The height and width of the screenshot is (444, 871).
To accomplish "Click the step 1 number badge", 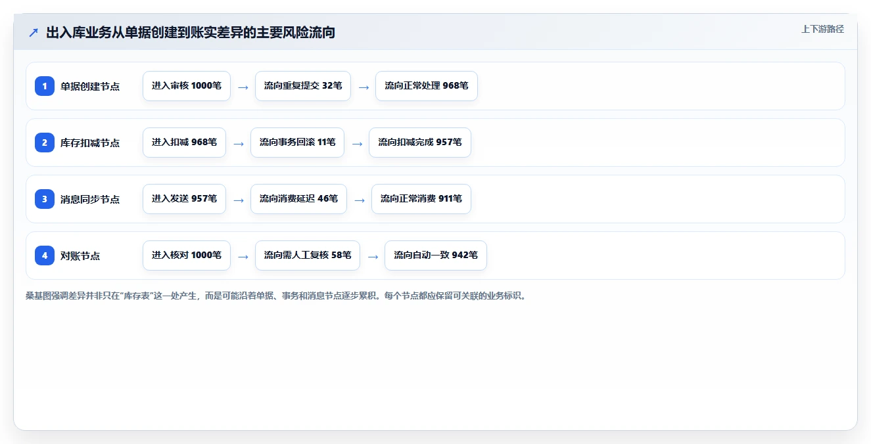I will pos(45,86).
